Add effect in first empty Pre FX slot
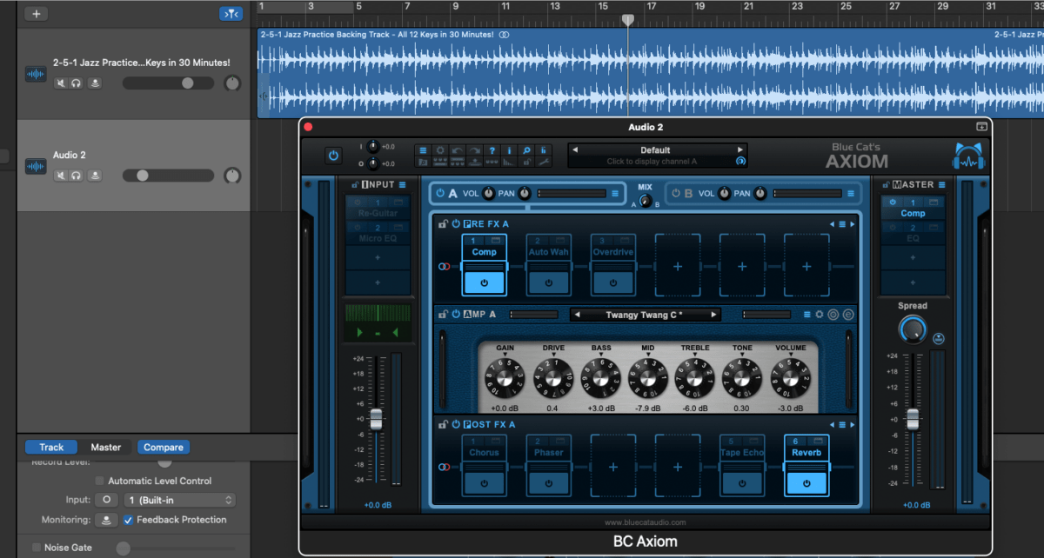Viewport: 1044px width, 558px height. (x=678, y=266)
